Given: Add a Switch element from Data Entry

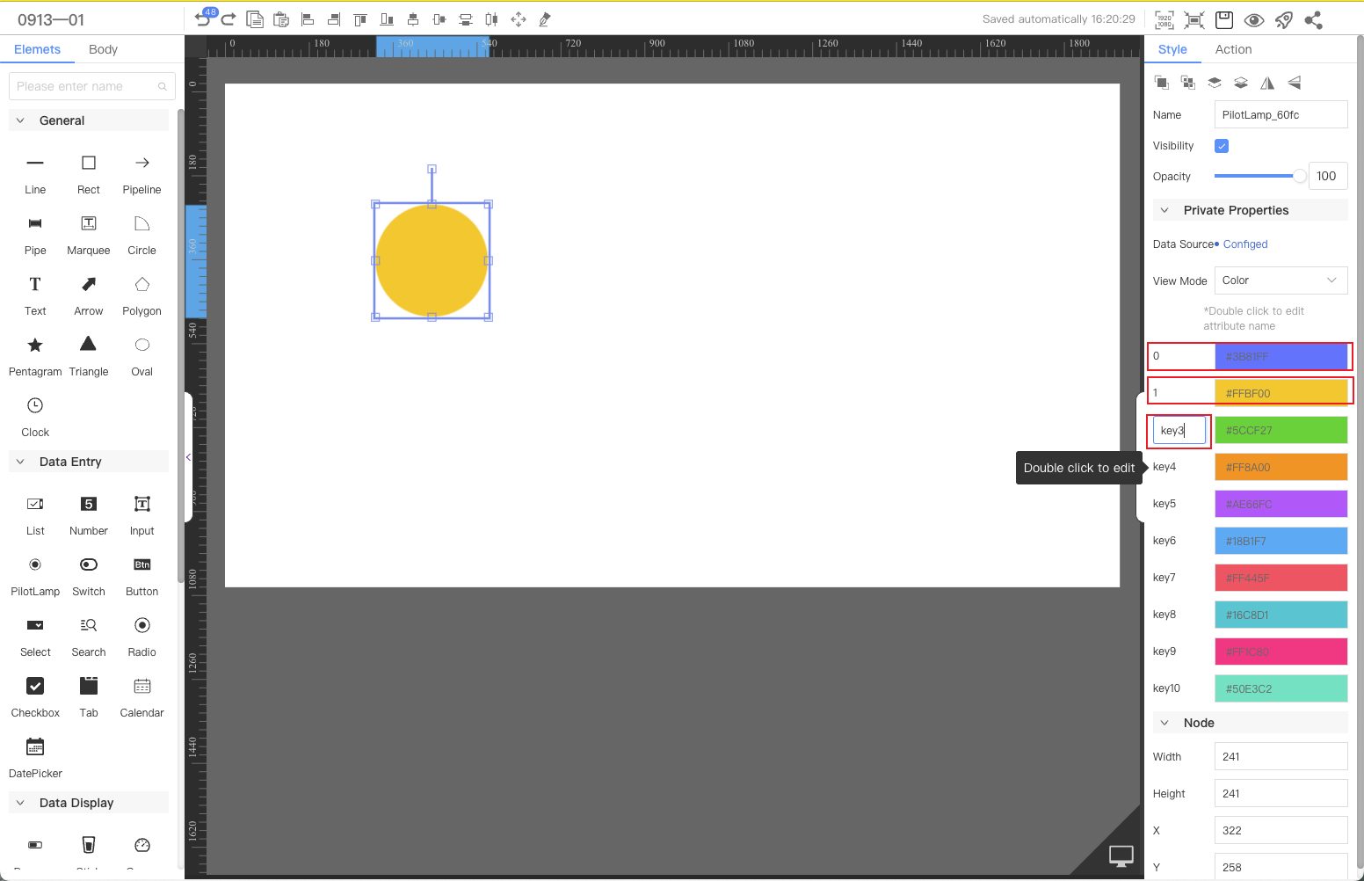Looking at the screenshot, I should 89,574.
